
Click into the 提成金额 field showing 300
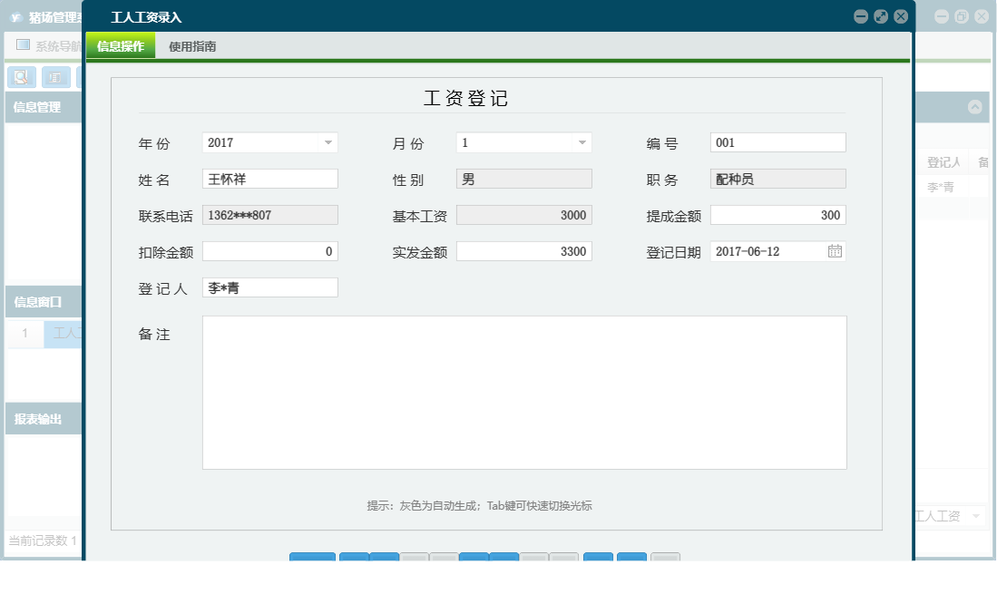(x=777, y=215)
